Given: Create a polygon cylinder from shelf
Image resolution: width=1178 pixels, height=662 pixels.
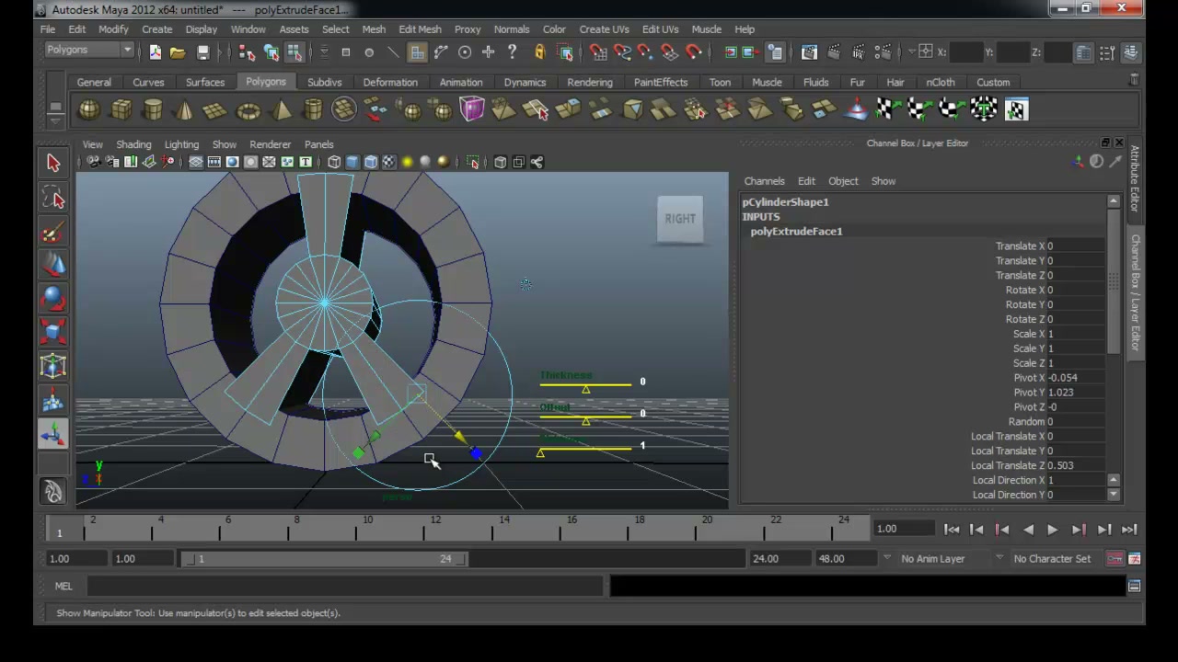Looking at the screenshot, I should pyautogui.click(x=153, y=110).
